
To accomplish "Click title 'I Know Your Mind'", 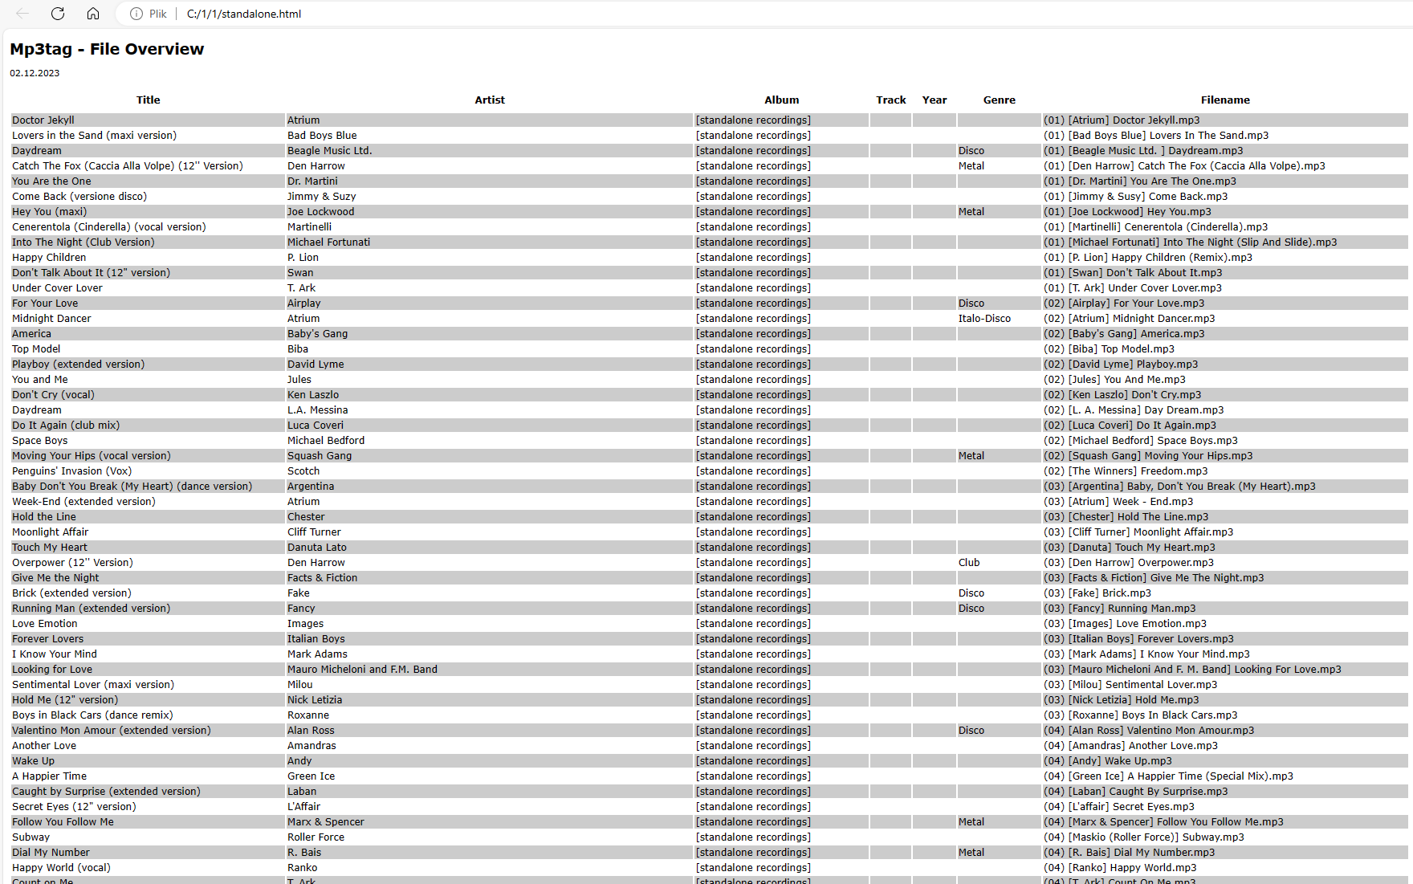I will (55, 654).
